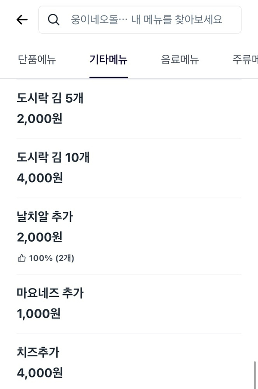Open the 치즈추가 menu item
Viewport: 258px width, 389px height.
38,352
